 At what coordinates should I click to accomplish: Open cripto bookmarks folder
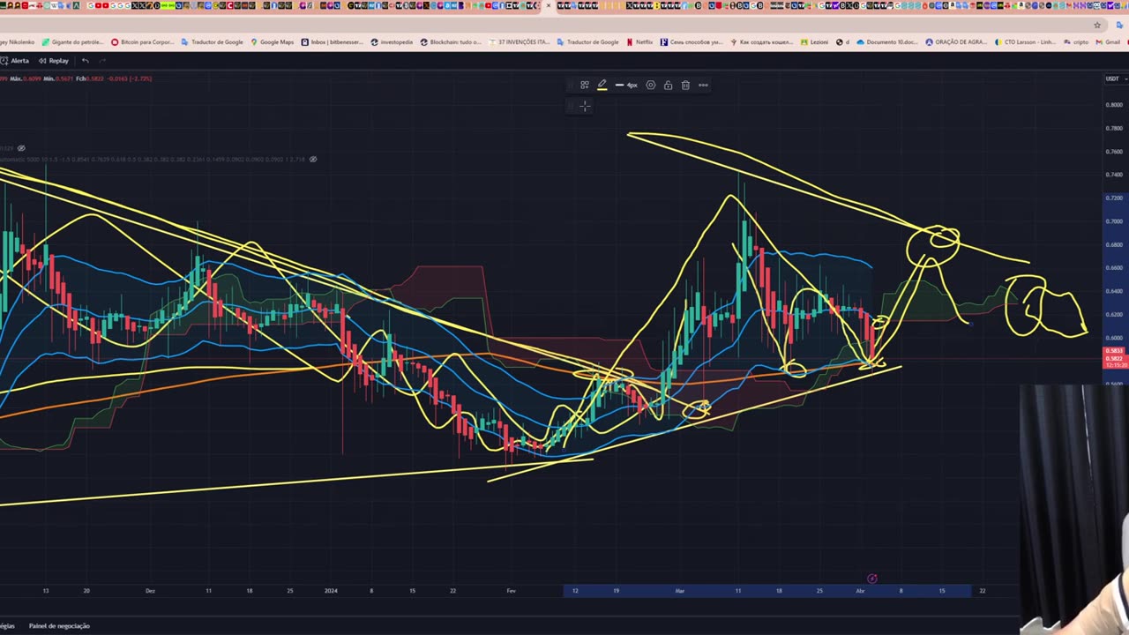pyautogui.click(x=1075, y=42)
